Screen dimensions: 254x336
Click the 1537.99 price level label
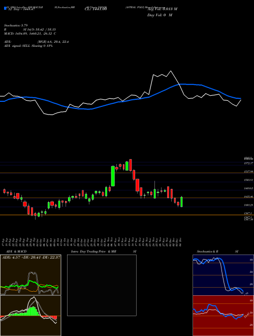248,172
